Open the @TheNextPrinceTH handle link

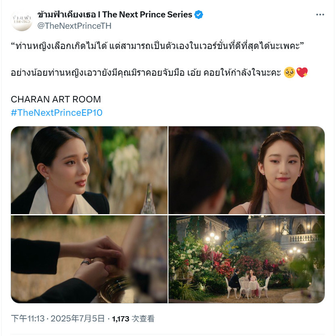[74, 26]
